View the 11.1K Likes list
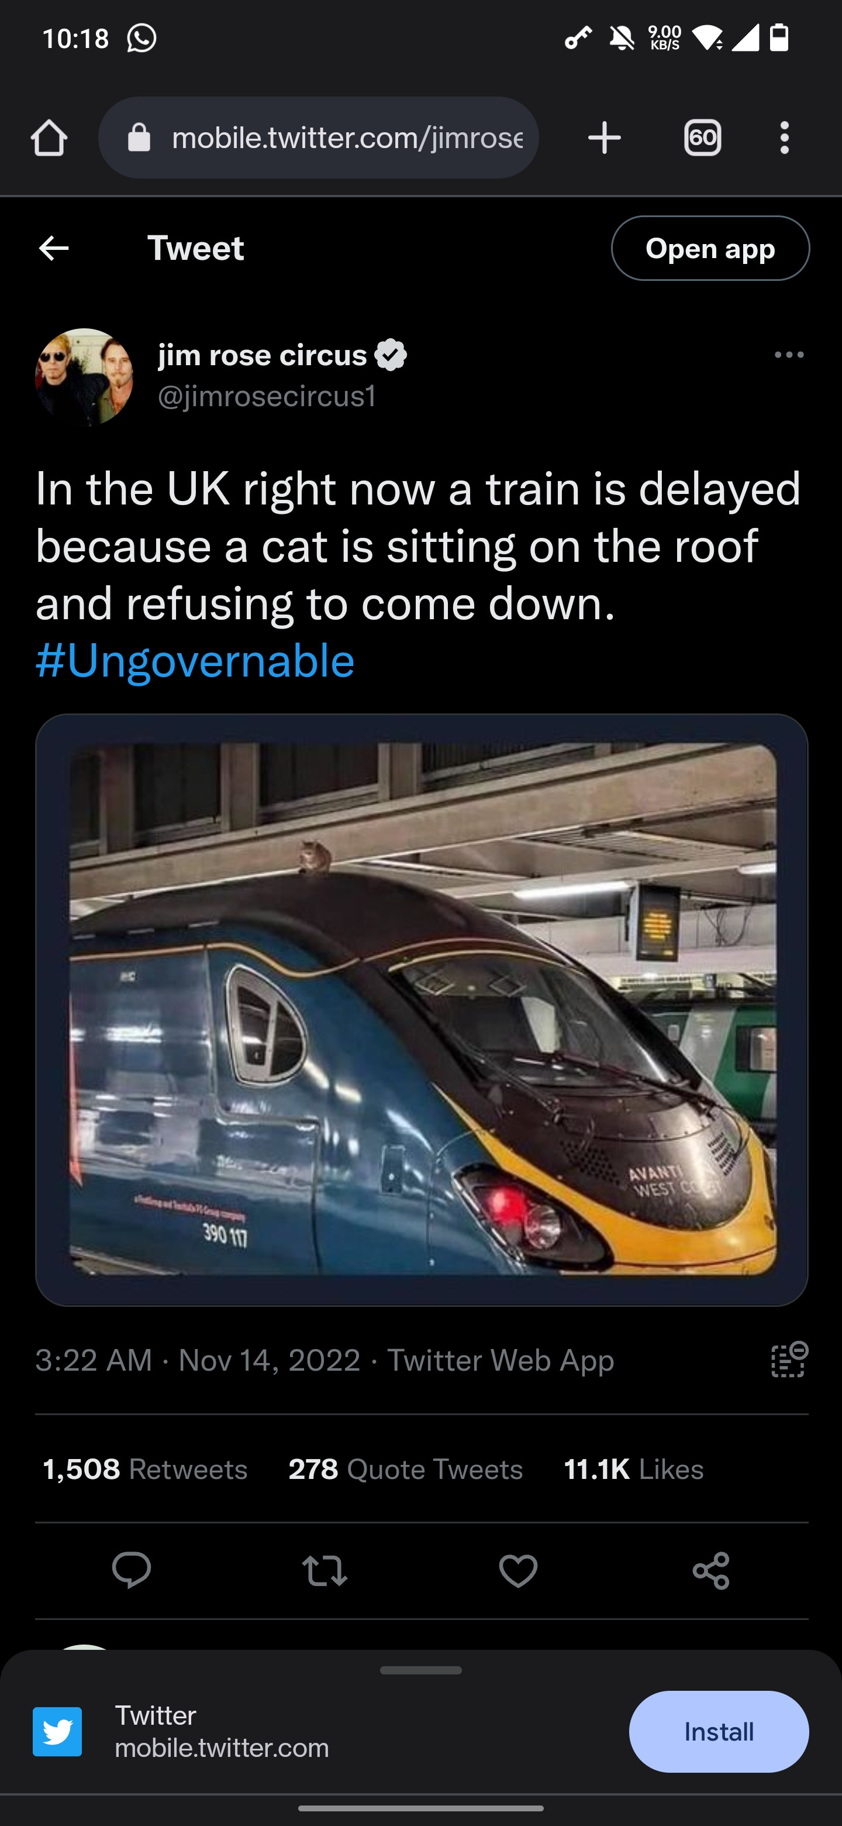Image resolution: width=842 pixels, height=1826 pixels. (634, 1470)
